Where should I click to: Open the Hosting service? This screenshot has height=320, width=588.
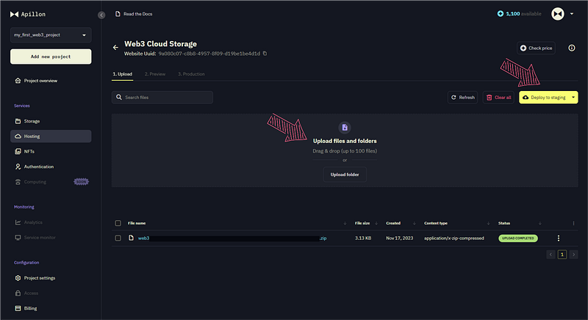coord(51,137)
